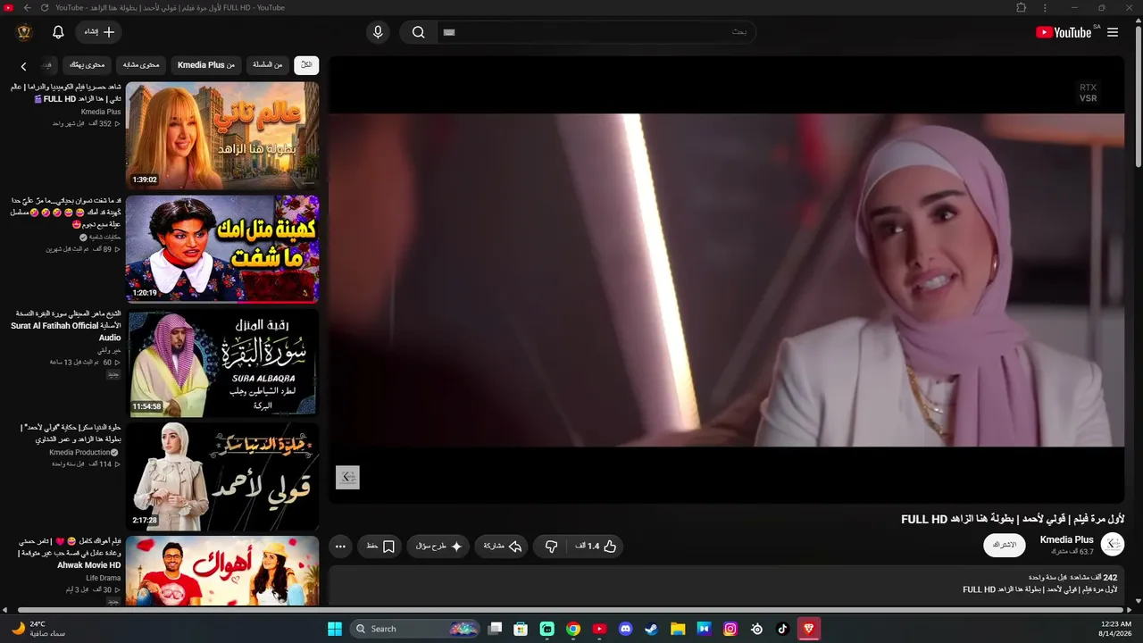Pause the video by clicking the player

pyautogui.click(x=726, y=279)
